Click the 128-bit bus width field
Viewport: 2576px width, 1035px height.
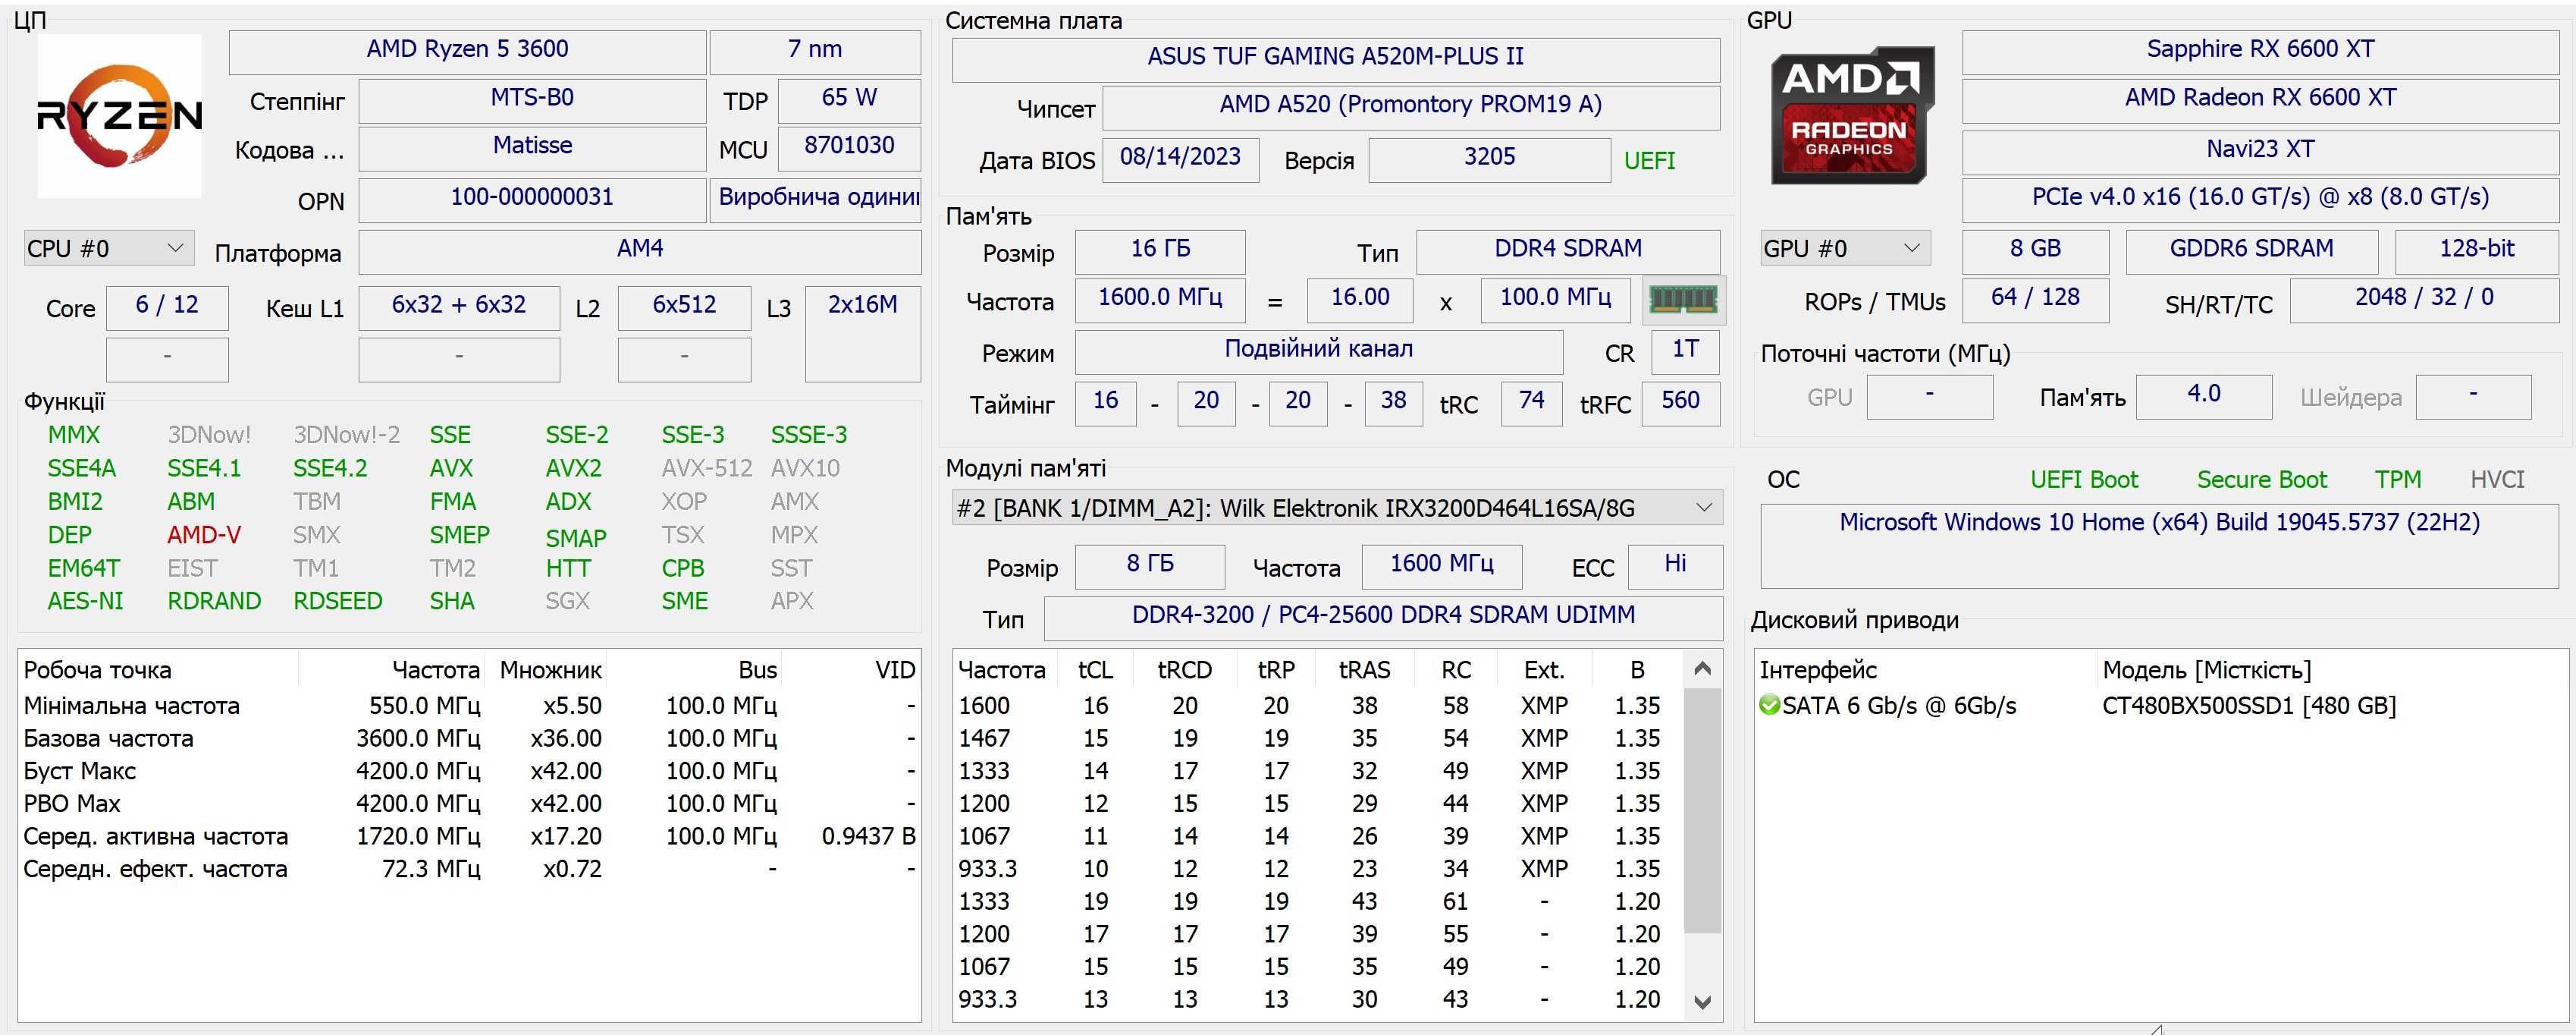[x=2476, y=251]
